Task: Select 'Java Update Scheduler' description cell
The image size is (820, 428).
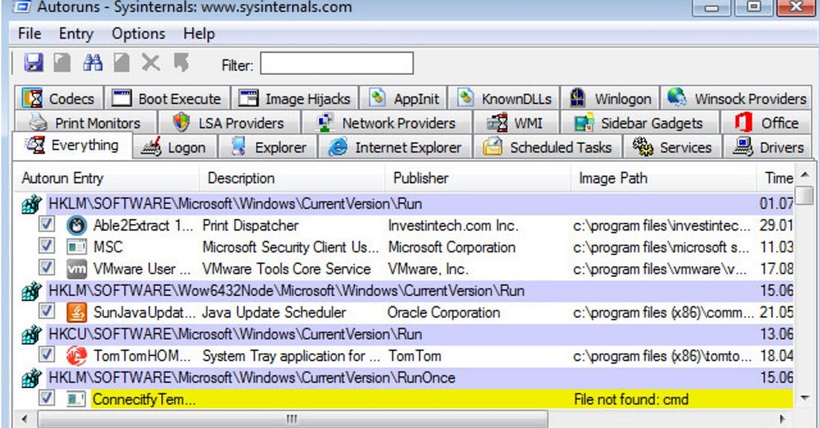Action: click(x=274, y=312)
